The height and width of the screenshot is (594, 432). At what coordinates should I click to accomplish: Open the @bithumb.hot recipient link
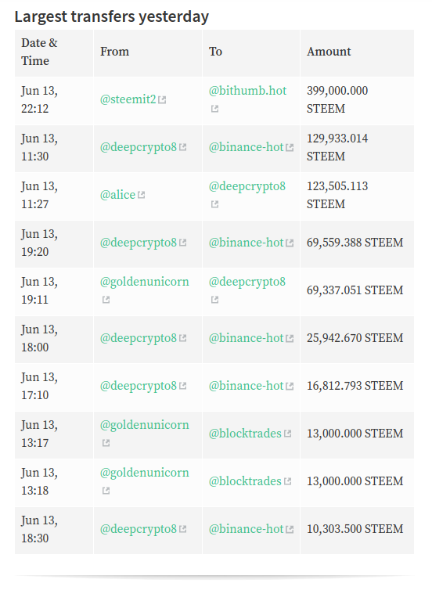coord(247,91)
